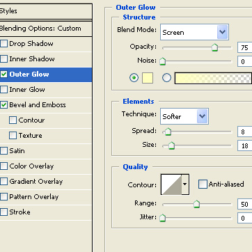The image size is (252, 252).
Task: Enable the Gradient Overlay checkbox
Action: click(x=3, y=182)
